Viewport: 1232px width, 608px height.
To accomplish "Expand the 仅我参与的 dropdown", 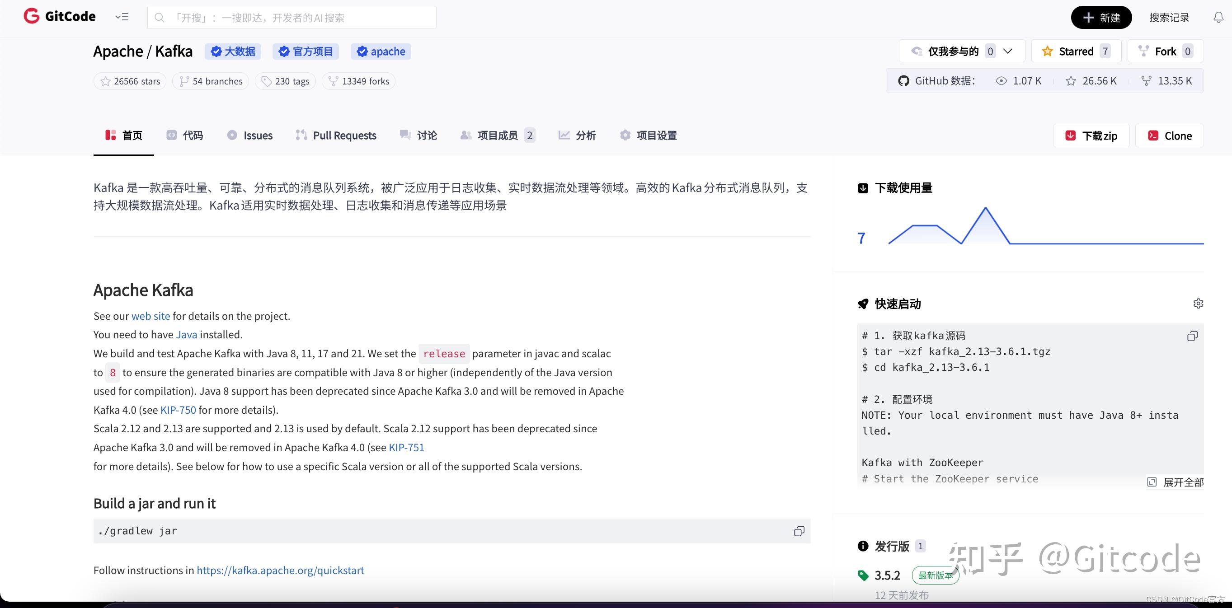I will point(1008,51).
